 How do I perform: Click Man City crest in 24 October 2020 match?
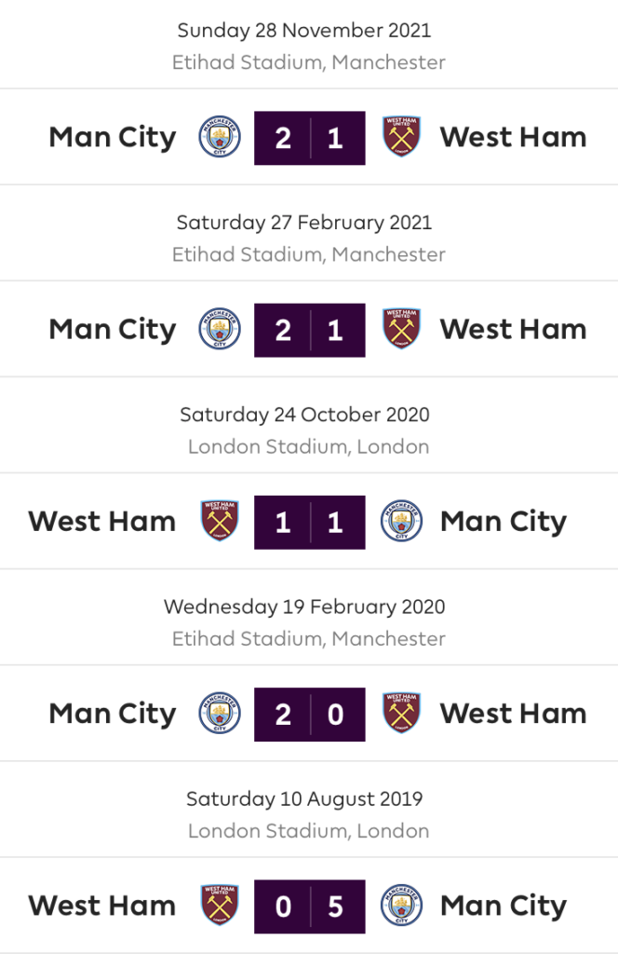(x=402, y=521)
